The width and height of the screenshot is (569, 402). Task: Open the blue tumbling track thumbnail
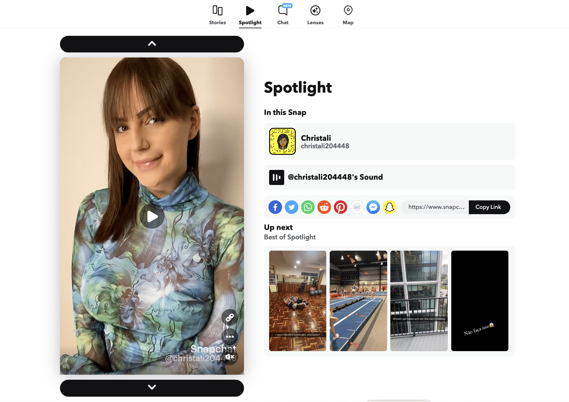[358, 301]
